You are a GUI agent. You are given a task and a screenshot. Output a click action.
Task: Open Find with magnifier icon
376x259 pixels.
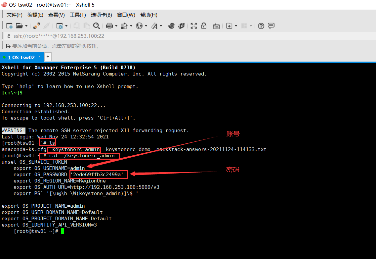97,26
